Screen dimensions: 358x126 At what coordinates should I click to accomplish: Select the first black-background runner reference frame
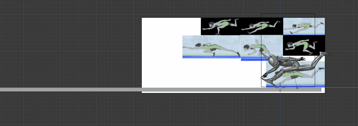[x=220, y=26]
